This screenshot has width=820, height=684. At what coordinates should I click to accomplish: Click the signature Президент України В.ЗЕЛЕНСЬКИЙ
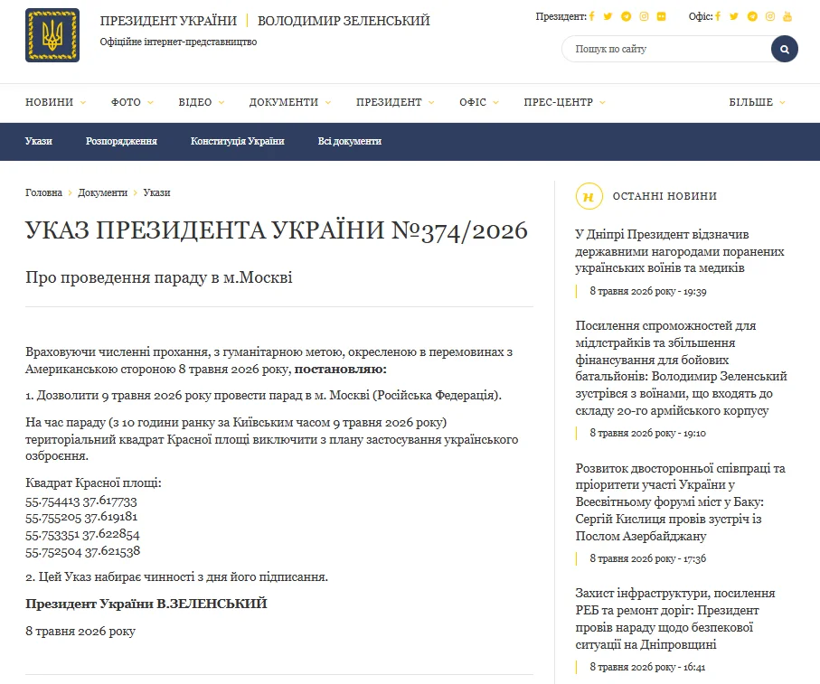[x=146, y=604]
